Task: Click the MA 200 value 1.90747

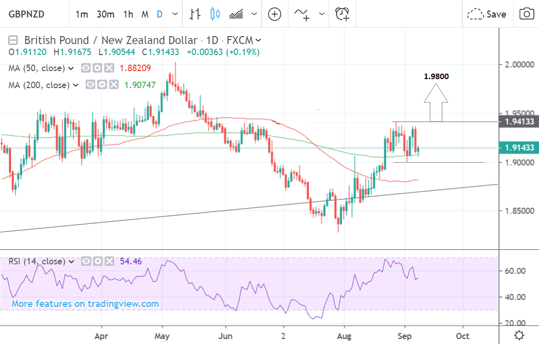Action: (140, 85)
